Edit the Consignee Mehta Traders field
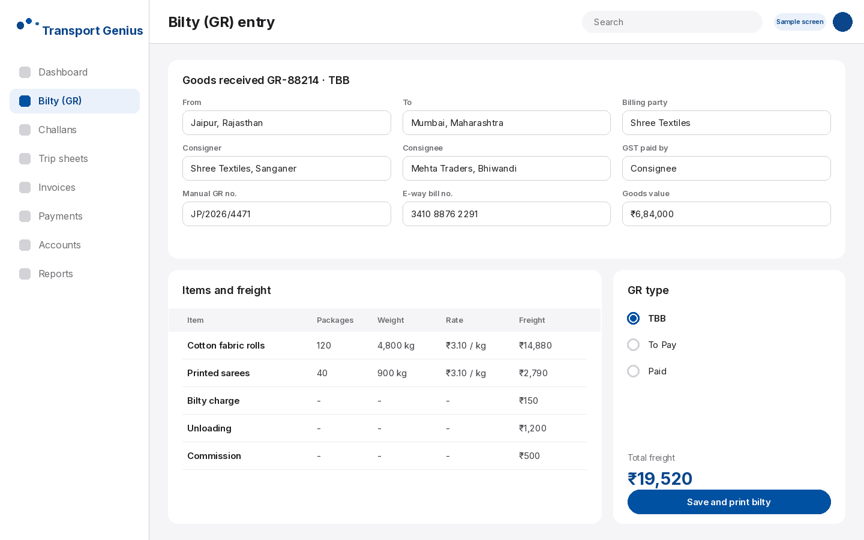The height and width of the screenshot is (540, 864). click(506, 168)
